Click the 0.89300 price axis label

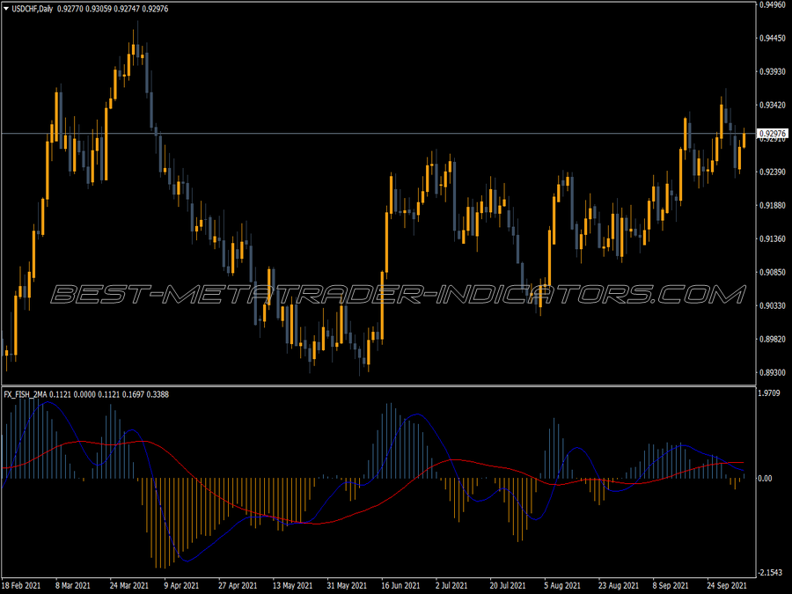(773, 373)
